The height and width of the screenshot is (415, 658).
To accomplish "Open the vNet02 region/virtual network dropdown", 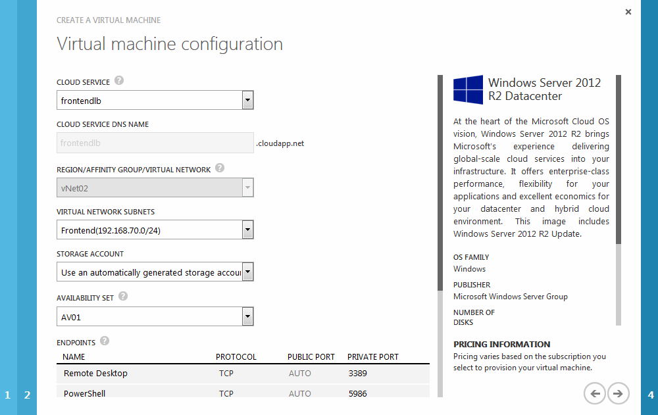I will pos(155,187).
